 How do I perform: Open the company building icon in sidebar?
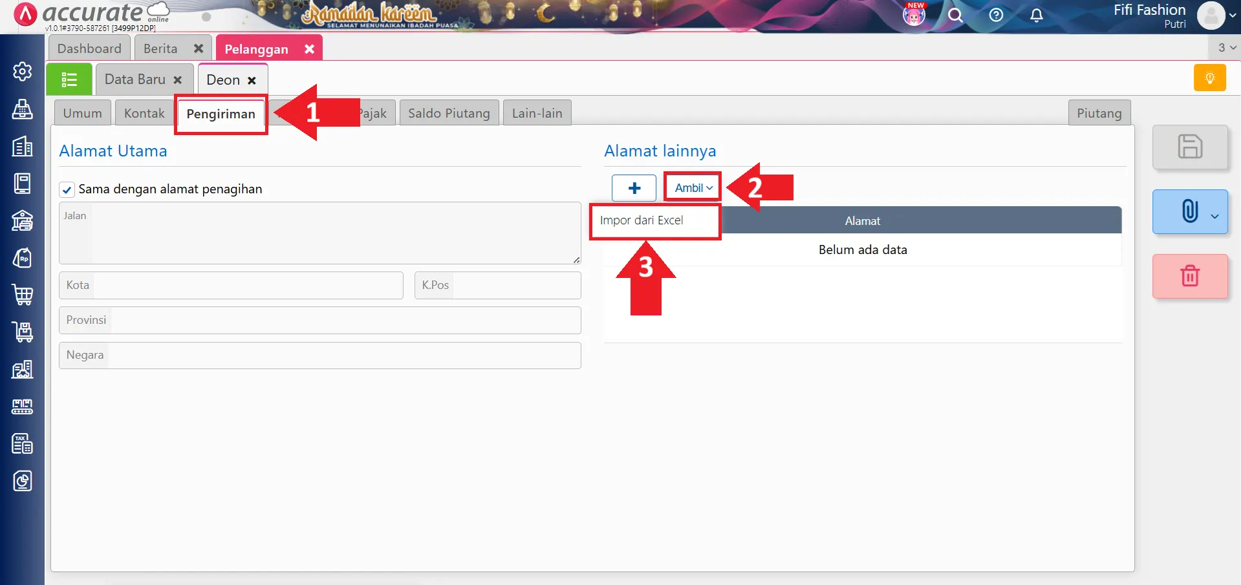click(23, 147)
